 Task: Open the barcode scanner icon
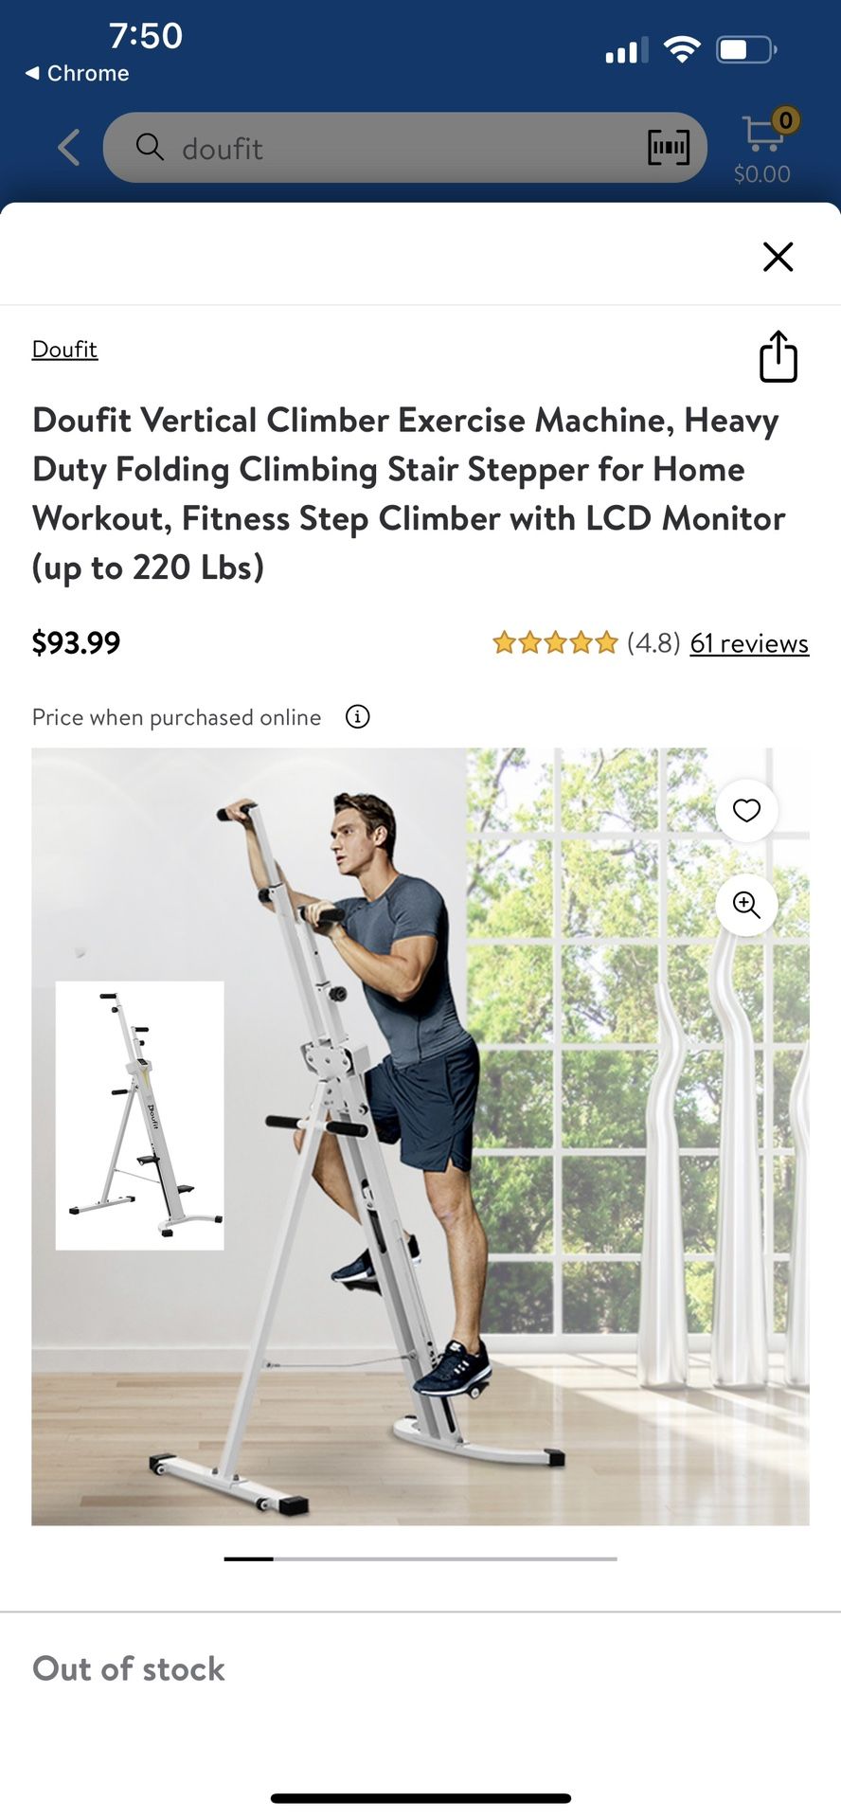[x=668, y=148]
